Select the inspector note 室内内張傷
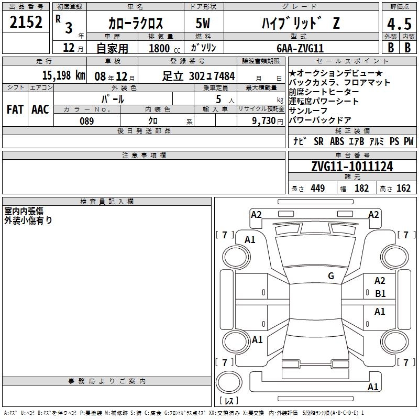 [x=24, y=211]
